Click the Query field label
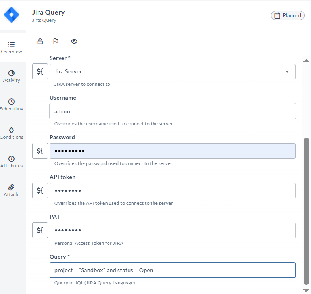 pyautogui.click(x=60, y=257)
